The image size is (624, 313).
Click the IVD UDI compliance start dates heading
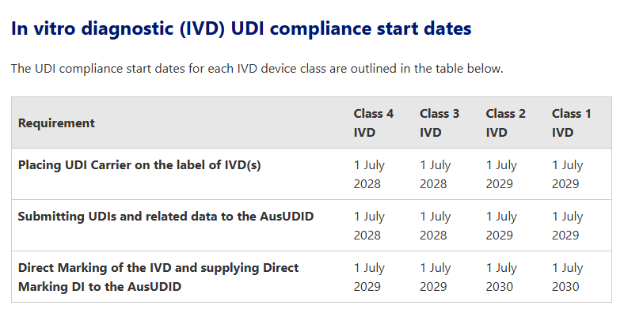pyautogui.click(x=242, y=29)
